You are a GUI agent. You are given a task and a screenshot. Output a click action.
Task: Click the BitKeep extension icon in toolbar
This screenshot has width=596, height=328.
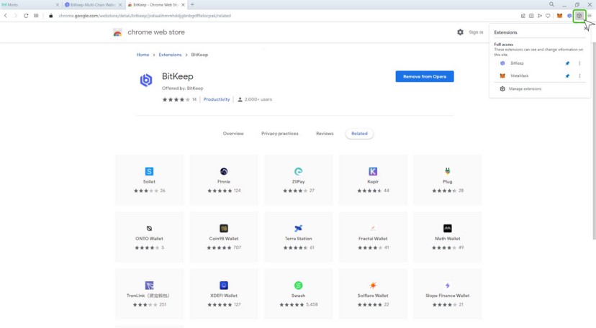[569, 16]
